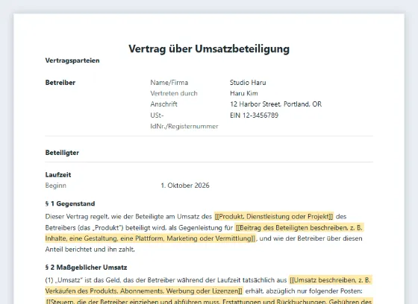The height and width of the screenshot is (304, 418).
Task: Click the "§ 1 Gegenstand" heading
Action: pos(70,203)
